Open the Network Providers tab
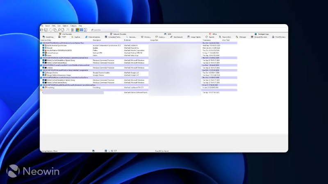 [x=118, y=34]
